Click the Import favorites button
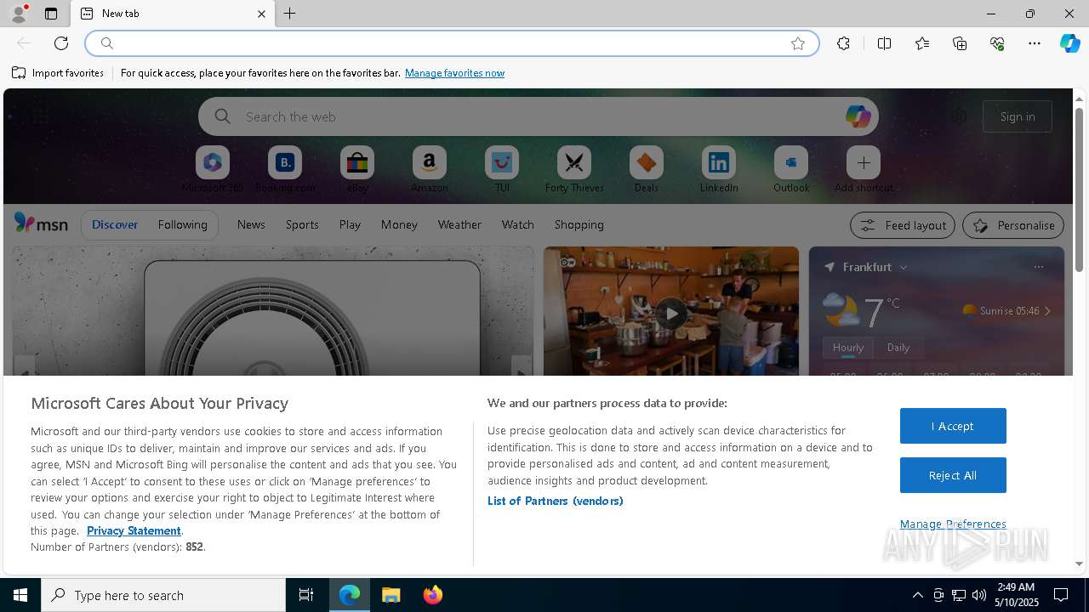 (58, 73)
